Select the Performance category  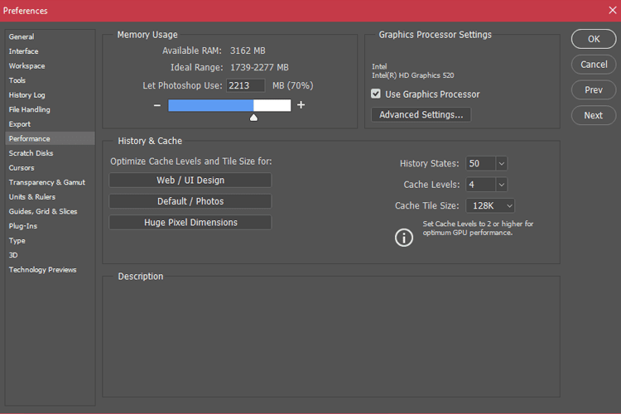[50, 138]
